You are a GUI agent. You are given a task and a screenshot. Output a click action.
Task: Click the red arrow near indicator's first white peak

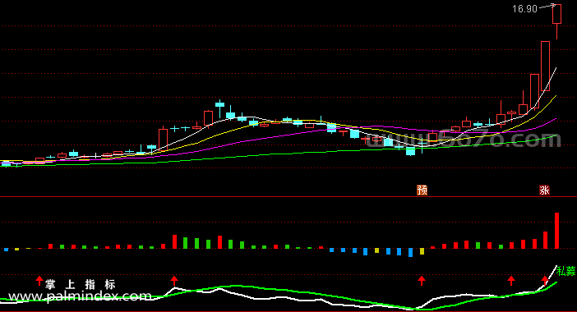tap(174, 281)
